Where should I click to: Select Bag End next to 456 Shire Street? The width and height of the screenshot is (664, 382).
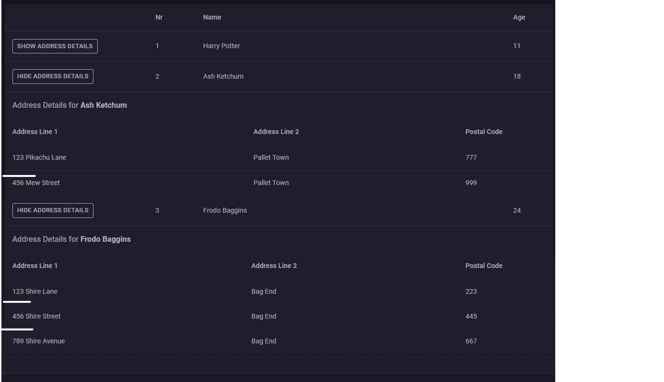264,316
